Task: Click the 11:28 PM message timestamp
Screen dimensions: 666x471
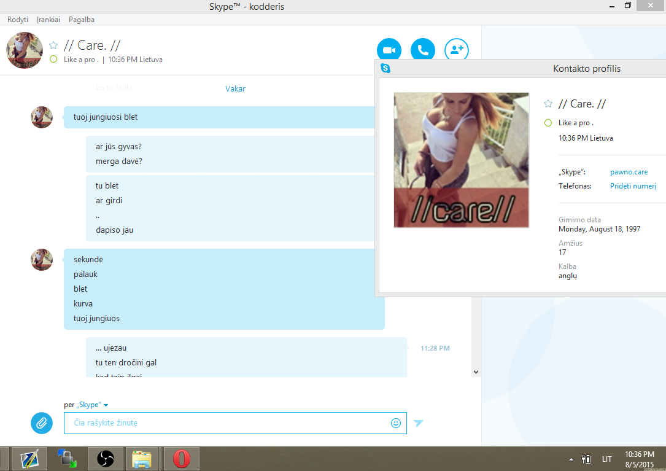Action: (x=435, y=348)
